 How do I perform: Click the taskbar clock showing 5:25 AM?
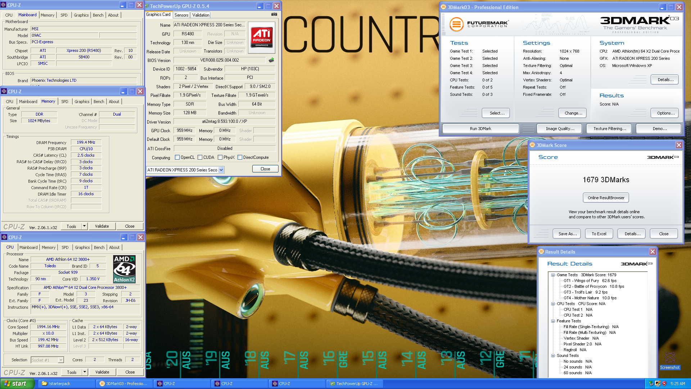(x=678, y=384)
